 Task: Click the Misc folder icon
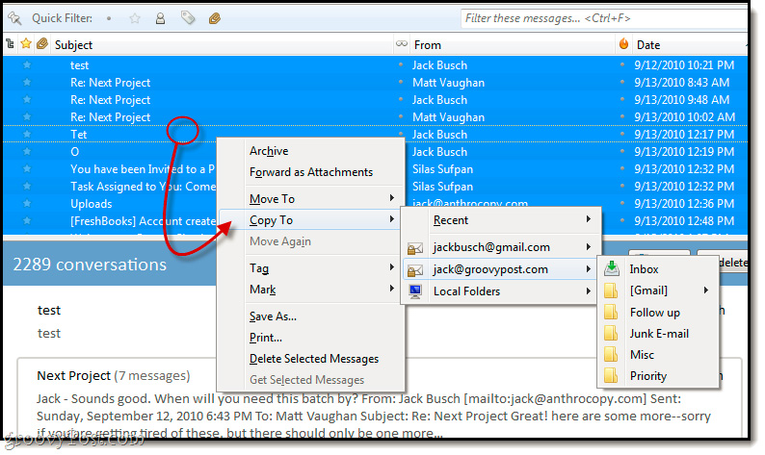pyautogui.click(x=611, y=355)
